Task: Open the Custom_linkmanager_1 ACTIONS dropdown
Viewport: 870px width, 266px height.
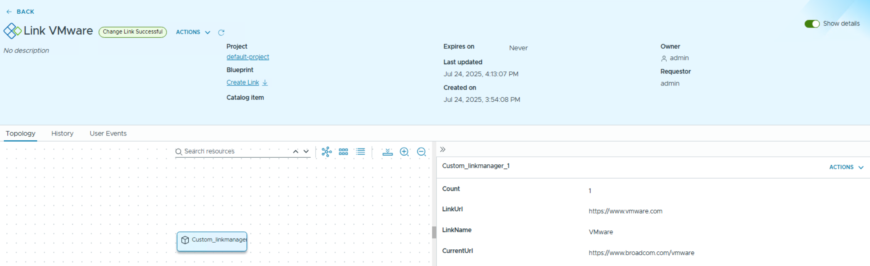Action: [x=846, y=167]
